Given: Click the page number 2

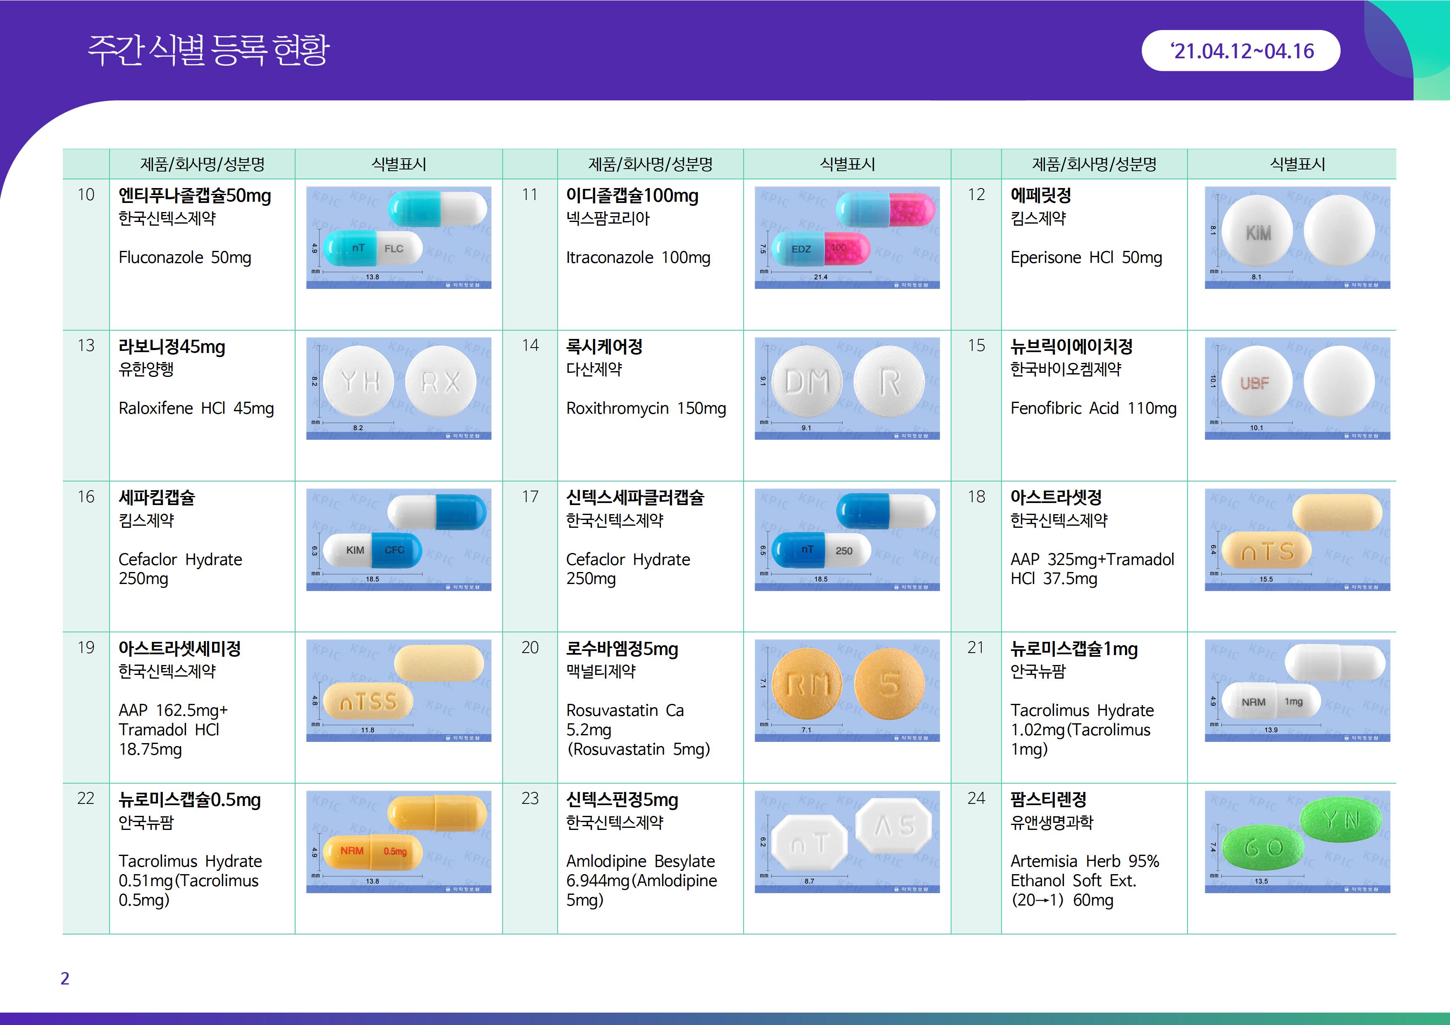Looking at the screenshot, I should [x=64, y=978].
